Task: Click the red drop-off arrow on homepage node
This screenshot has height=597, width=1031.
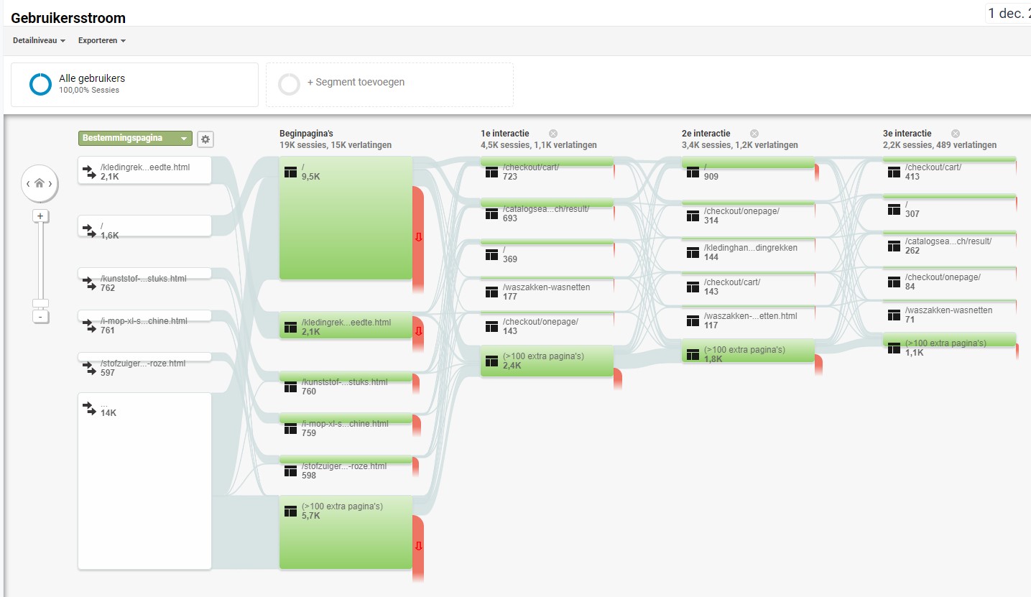Action: [x=418, y=238]
